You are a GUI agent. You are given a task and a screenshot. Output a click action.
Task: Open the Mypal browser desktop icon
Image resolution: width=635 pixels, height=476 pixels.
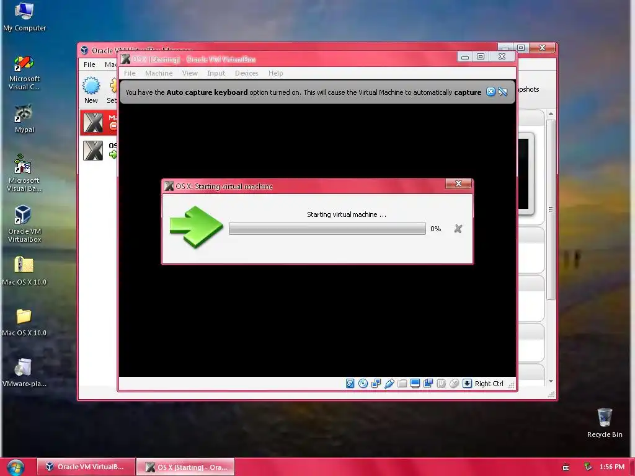(24, 118)
